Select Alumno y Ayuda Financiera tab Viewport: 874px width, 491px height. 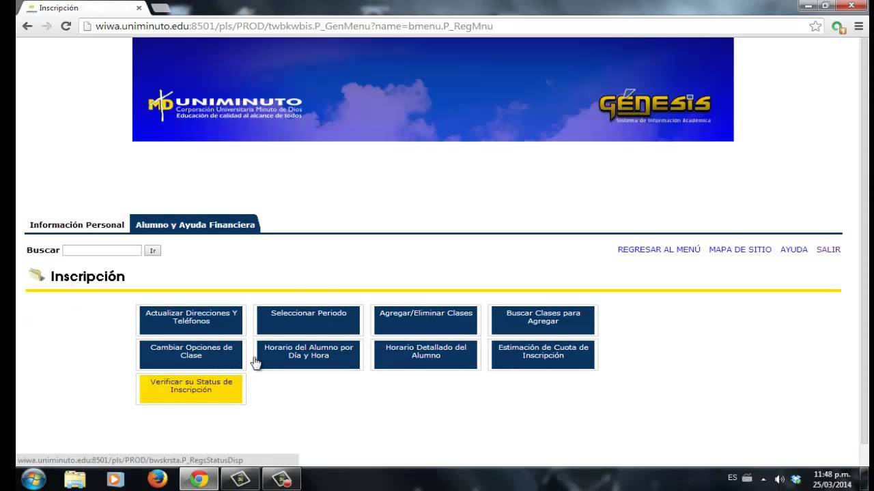195,224
